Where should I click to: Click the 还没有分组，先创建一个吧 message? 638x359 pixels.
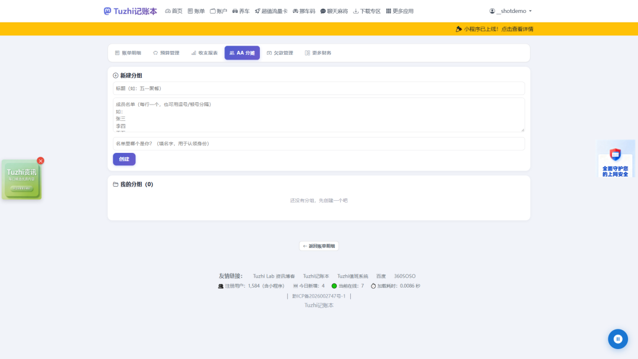point(318,200)
